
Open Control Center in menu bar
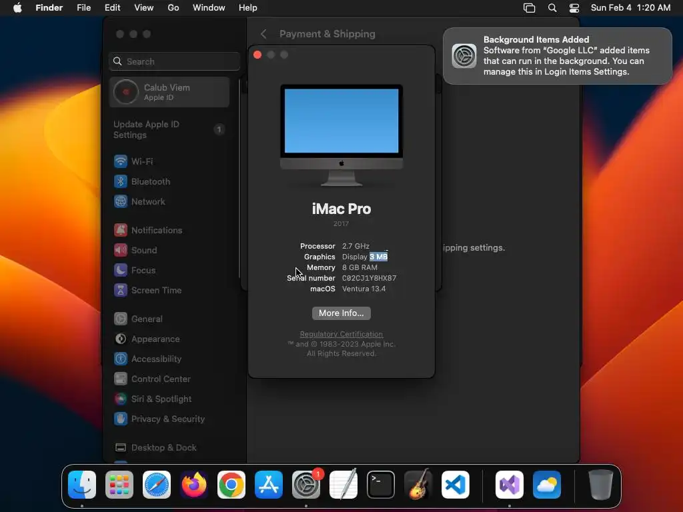[574, 8]
